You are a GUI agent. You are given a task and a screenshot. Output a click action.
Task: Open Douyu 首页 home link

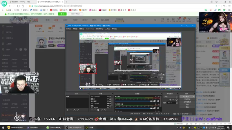[48, 20]
